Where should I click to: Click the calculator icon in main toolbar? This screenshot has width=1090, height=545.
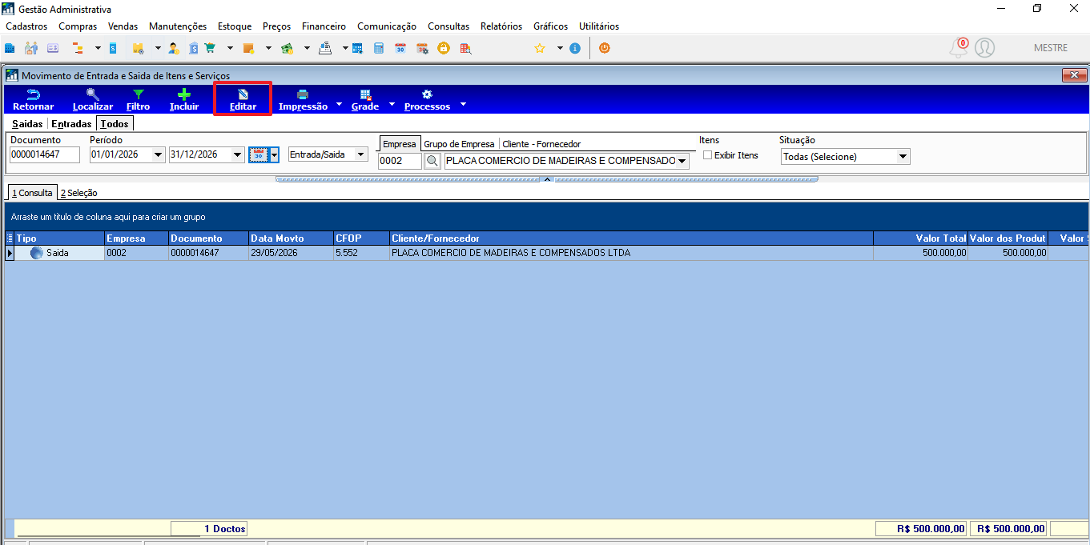pyautogui.click(x=379, y=48)
